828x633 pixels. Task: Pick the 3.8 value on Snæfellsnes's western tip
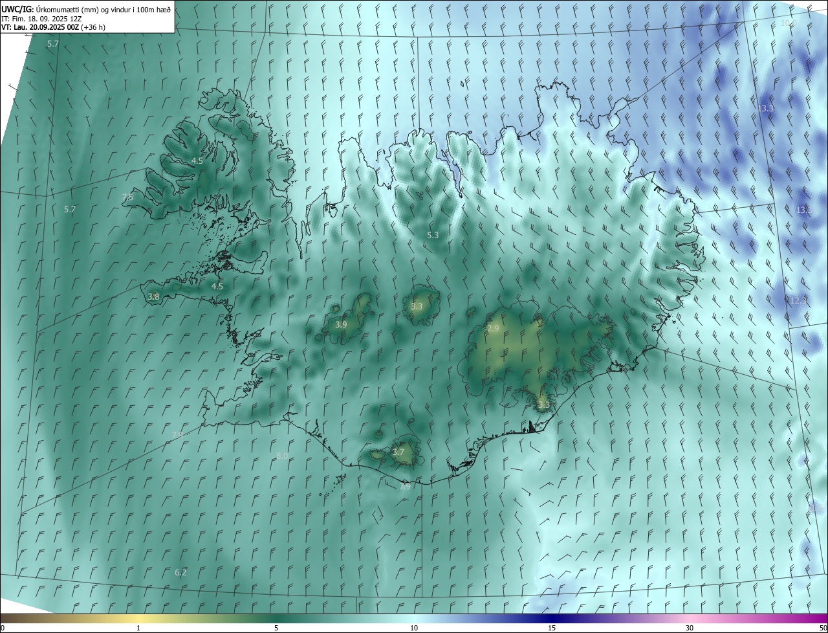pos(153,296)
